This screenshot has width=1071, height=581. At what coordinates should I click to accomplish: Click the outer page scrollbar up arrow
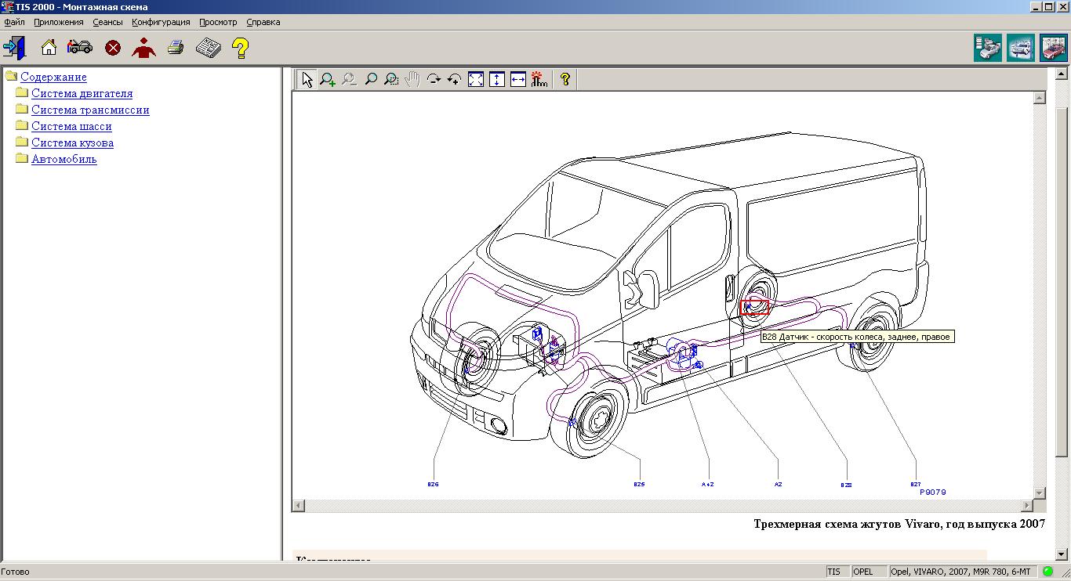(x=1062, y=75)
